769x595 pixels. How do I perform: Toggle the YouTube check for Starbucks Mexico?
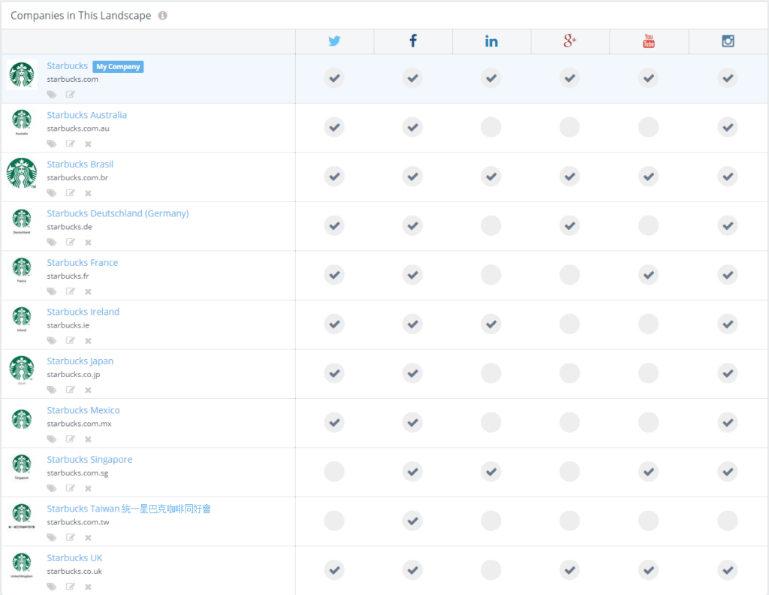(648, 422)
